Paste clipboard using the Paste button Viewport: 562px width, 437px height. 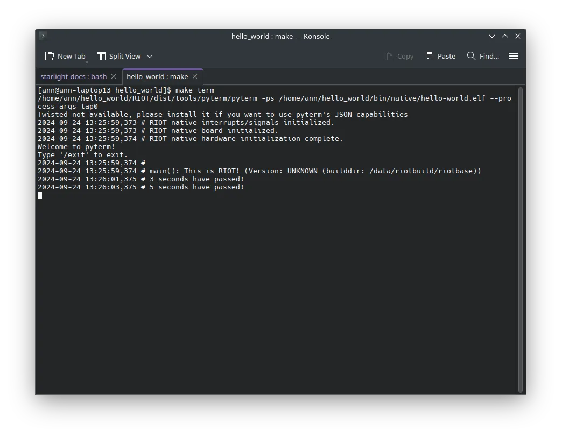(x=440, y=56)
